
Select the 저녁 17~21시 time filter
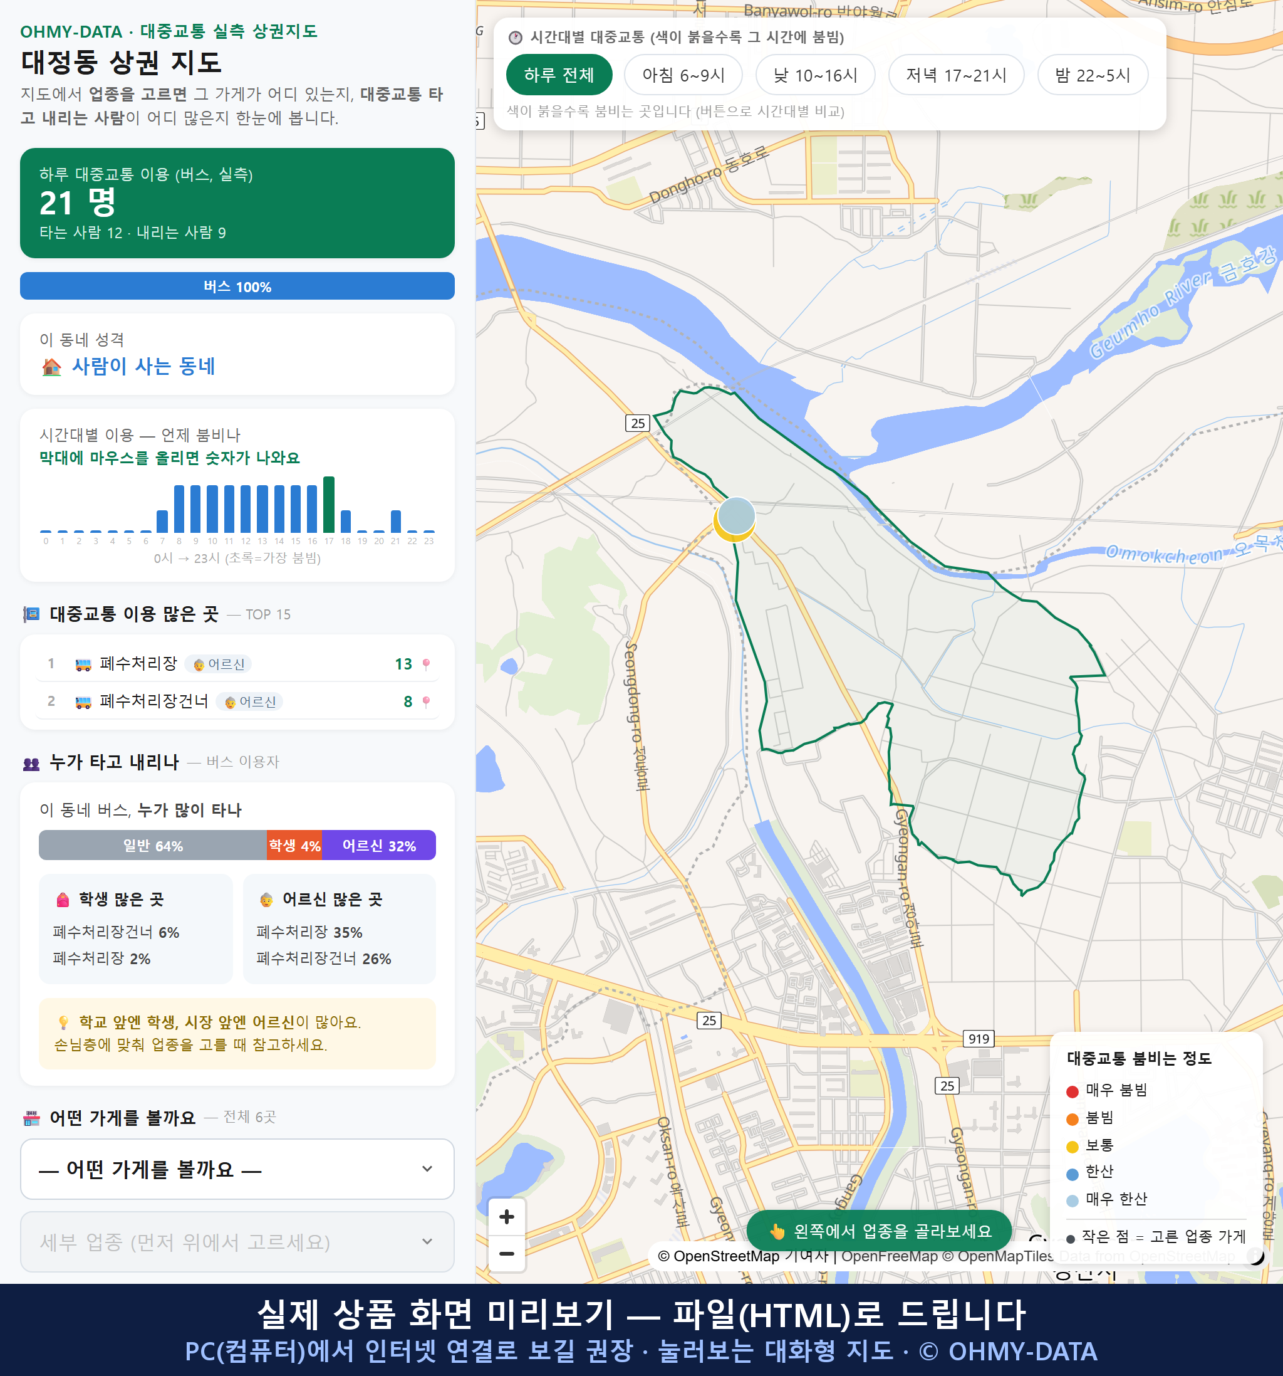coord(956,75)
